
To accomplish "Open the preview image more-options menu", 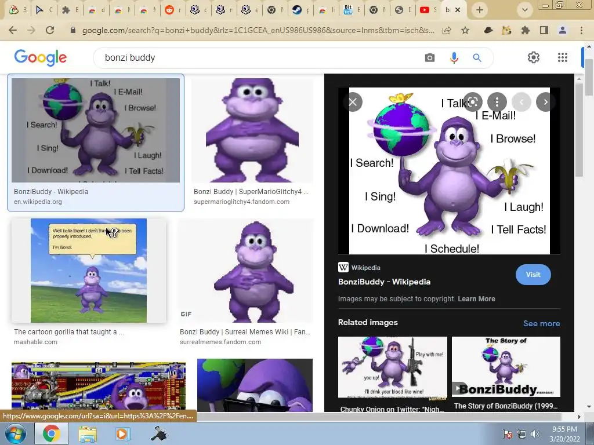I will 497,102.
